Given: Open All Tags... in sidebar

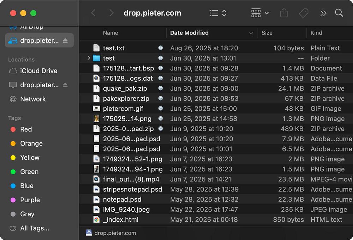Looking at the screenshot, I should click(30, 228).
